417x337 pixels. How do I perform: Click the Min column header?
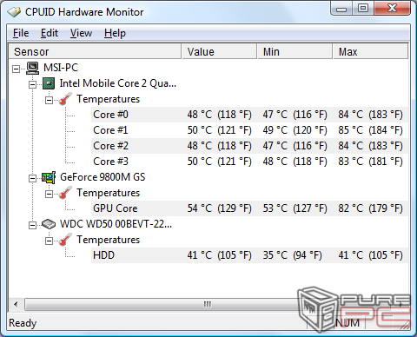click(295, 51)
